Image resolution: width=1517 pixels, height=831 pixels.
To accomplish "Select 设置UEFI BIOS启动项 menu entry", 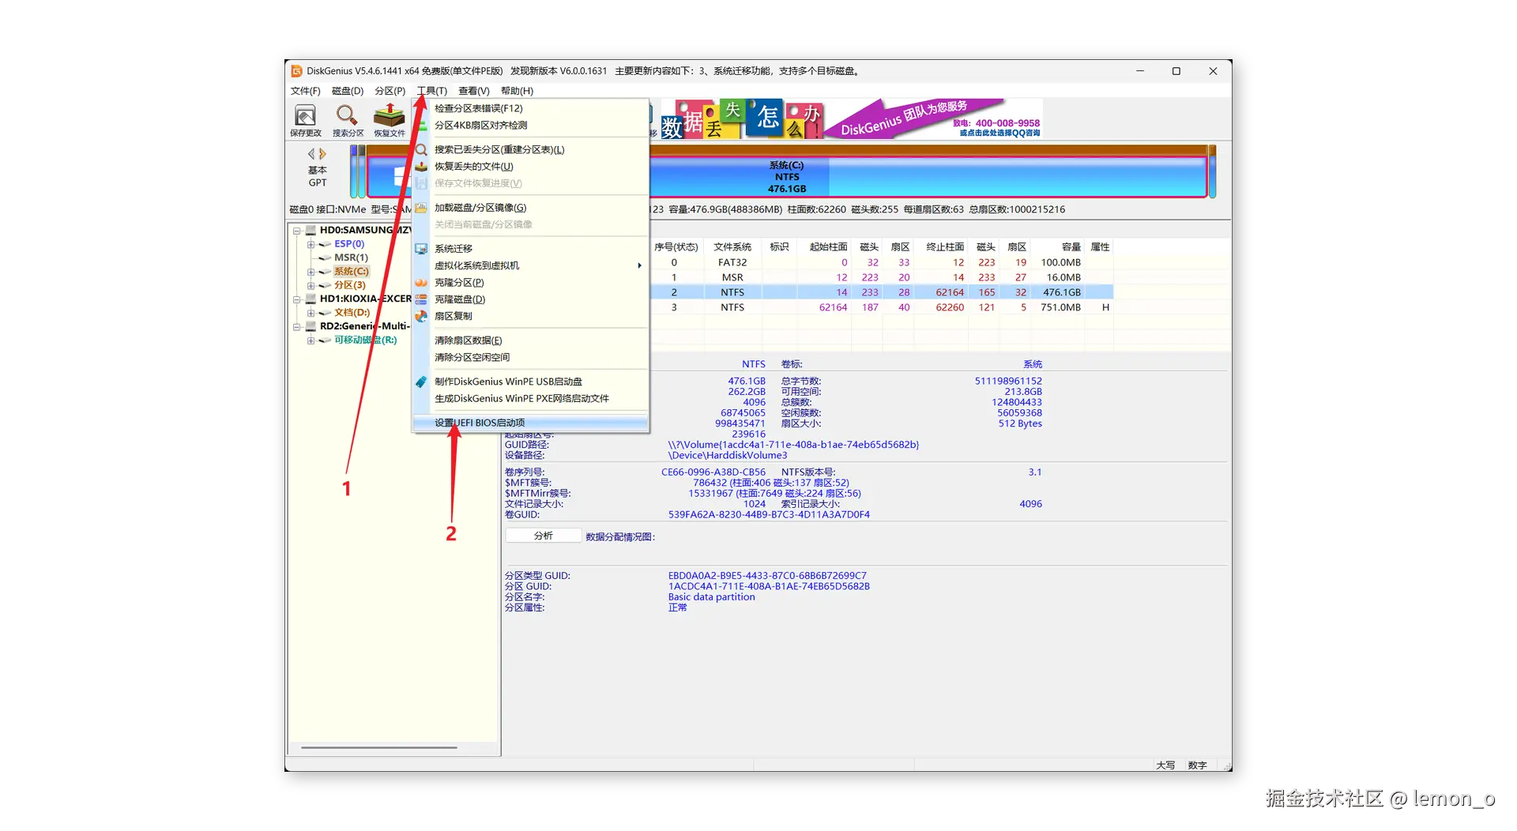I will pyautogui.click(x=530, y=423).
